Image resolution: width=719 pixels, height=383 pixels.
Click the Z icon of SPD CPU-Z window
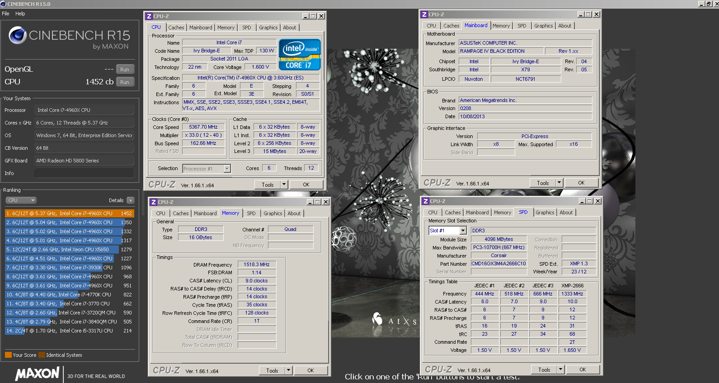pyautogui.click(x=426, y=201)
